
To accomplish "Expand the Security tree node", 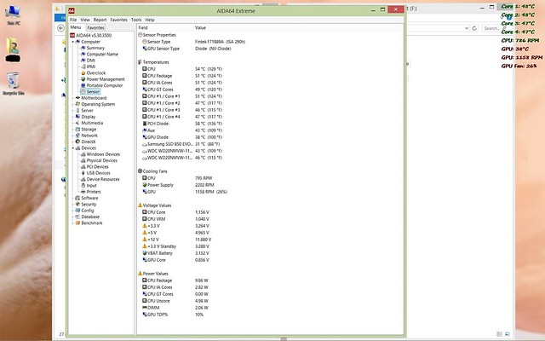I will (x=73, y=205).
